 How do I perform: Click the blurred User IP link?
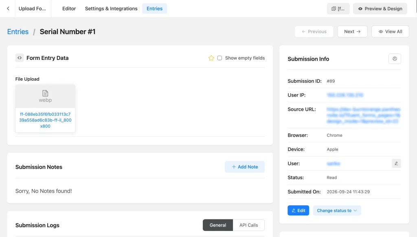[x=345, y=95]
